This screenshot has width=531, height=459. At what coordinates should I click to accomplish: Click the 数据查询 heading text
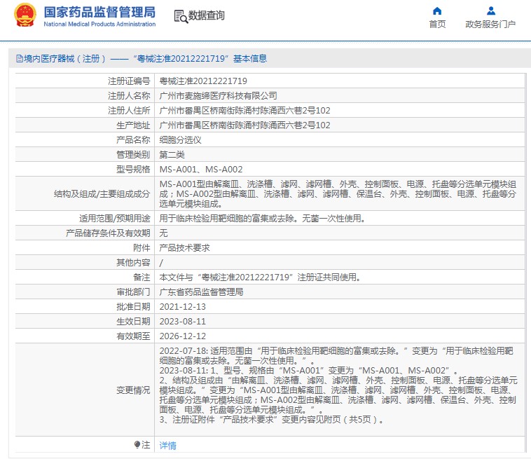click(207, 15)
